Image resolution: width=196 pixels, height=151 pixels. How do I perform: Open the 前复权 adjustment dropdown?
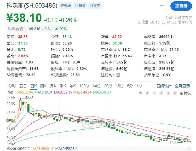[x=185, y=93]
